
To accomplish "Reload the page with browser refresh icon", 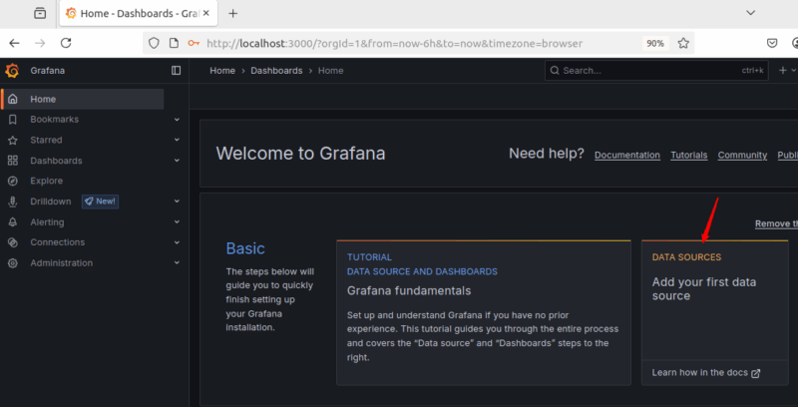I will tap(66, 43).
